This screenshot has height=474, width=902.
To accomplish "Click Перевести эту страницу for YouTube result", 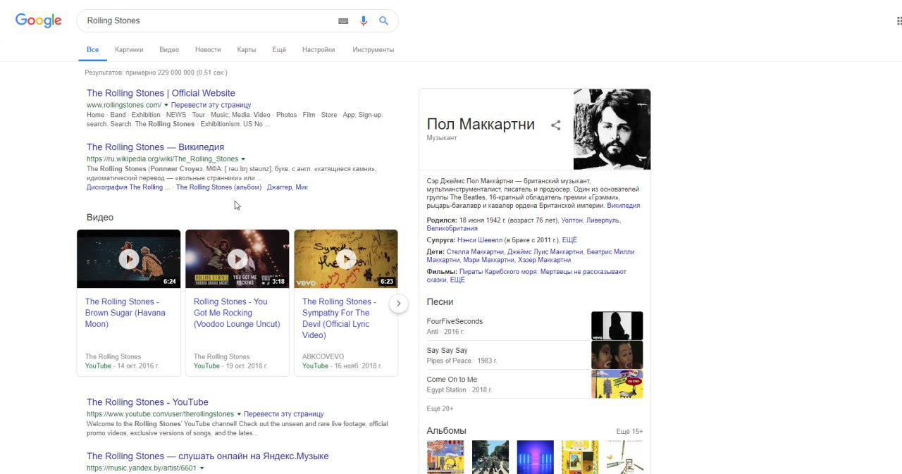I will [284, 414].
